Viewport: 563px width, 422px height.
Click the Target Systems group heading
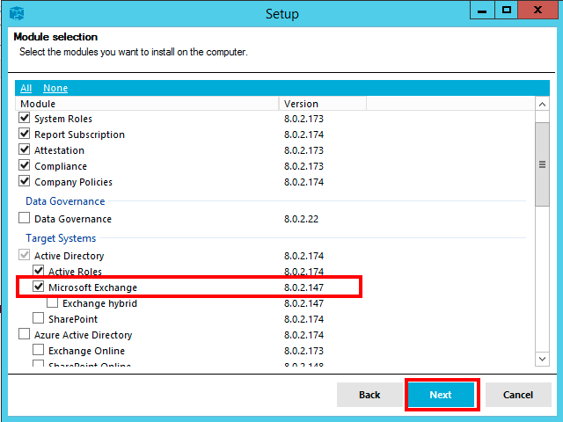pos(61,238)
